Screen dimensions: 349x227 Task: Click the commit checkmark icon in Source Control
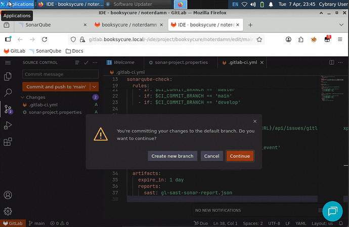click(x=86, y=62)
